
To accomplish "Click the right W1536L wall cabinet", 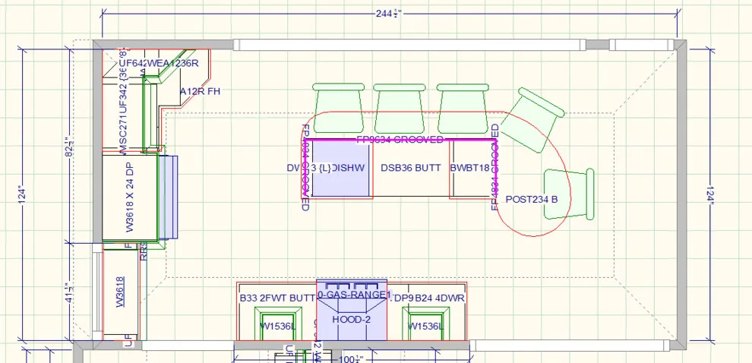I will [426, 324].
